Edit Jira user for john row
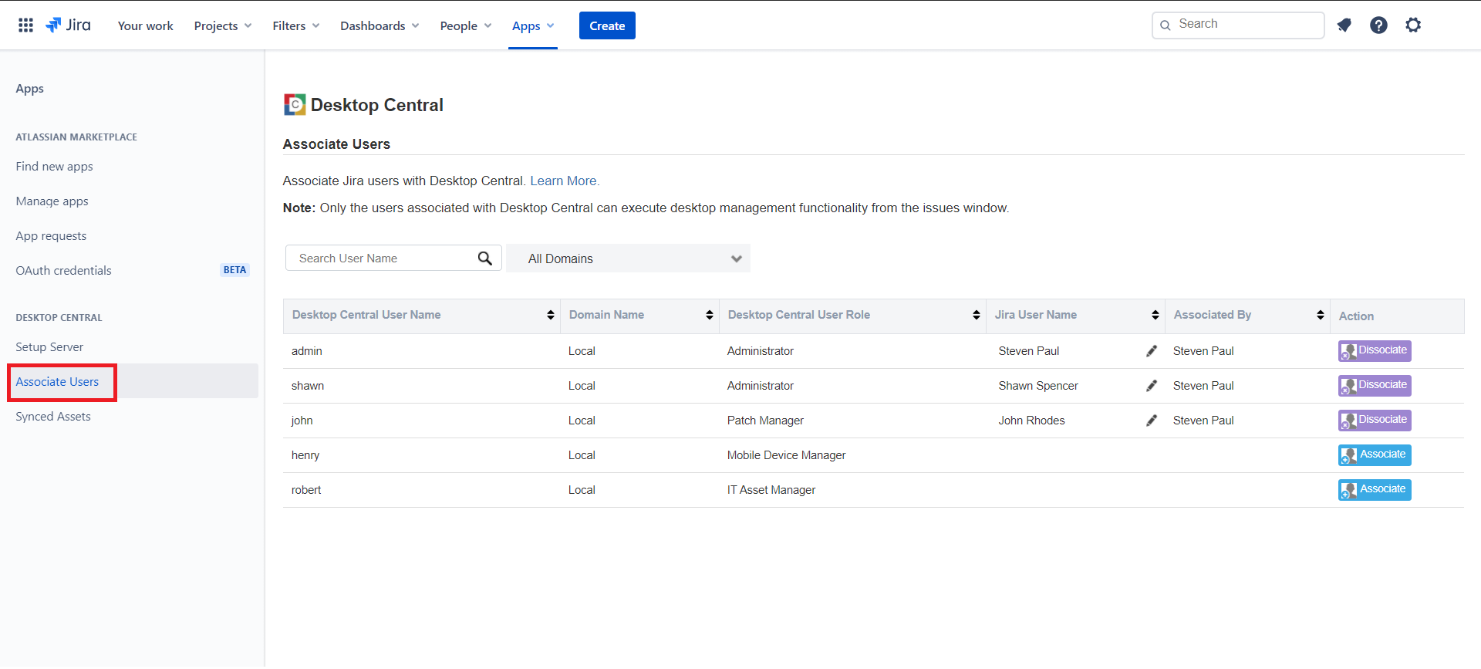Viewport: 1481px width, 669px height. pos(1152,421)
